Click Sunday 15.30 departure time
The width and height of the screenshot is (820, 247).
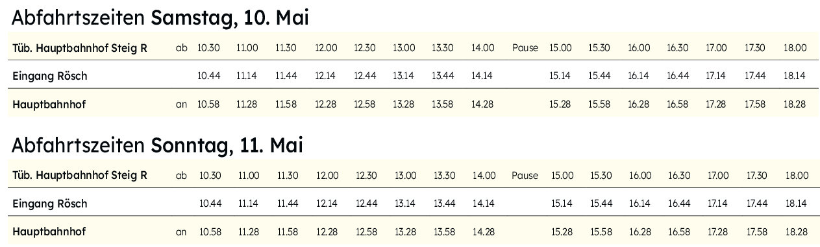click(601, 176)
